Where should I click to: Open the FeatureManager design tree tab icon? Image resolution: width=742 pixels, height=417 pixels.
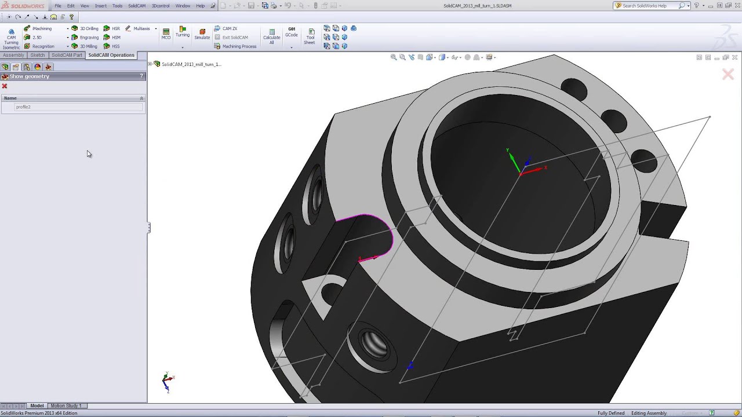[5, 67]
